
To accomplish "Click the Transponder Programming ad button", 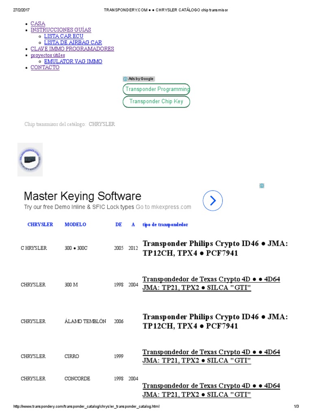I will [156, 89].
